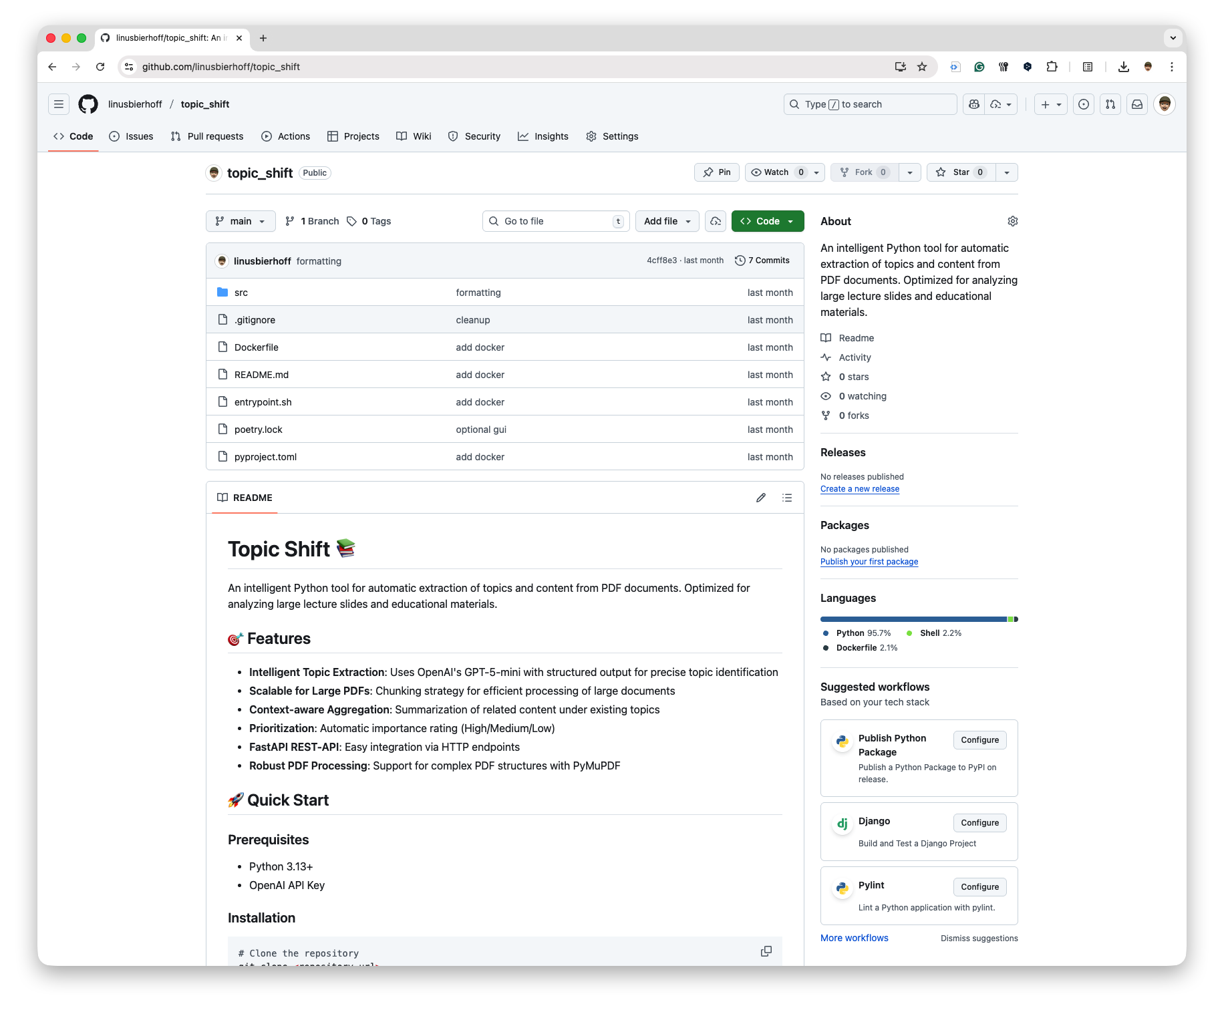Edit the README with the pencil icon
Image resolution: width=1224 pixels, height=1016 pixels.
pyautogui.click(x=760, y=498)
